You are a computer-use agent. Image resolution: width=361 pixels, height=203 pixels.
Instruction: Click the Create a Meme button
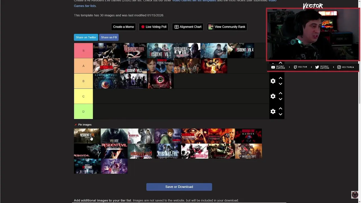pos(124,27)
